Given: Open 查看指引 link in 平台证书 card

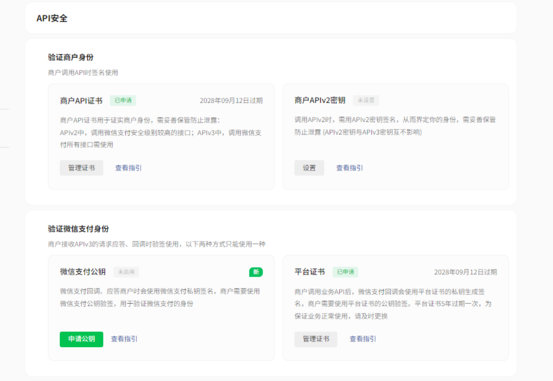Looking at the screenshot, I should tap(363, 339).
